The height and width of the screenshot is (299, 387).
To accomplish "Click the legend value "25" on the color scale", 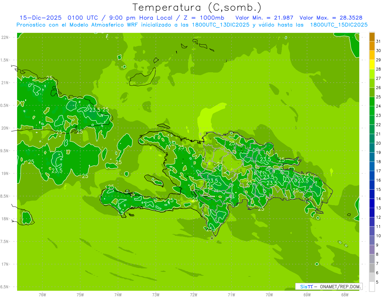I will tap(378, 97).
